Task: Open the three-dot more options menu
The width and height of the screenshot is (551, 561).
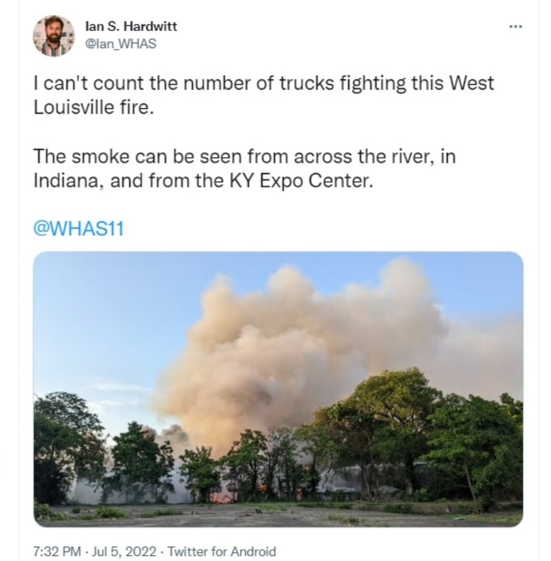Action: [x=516, y=26]
